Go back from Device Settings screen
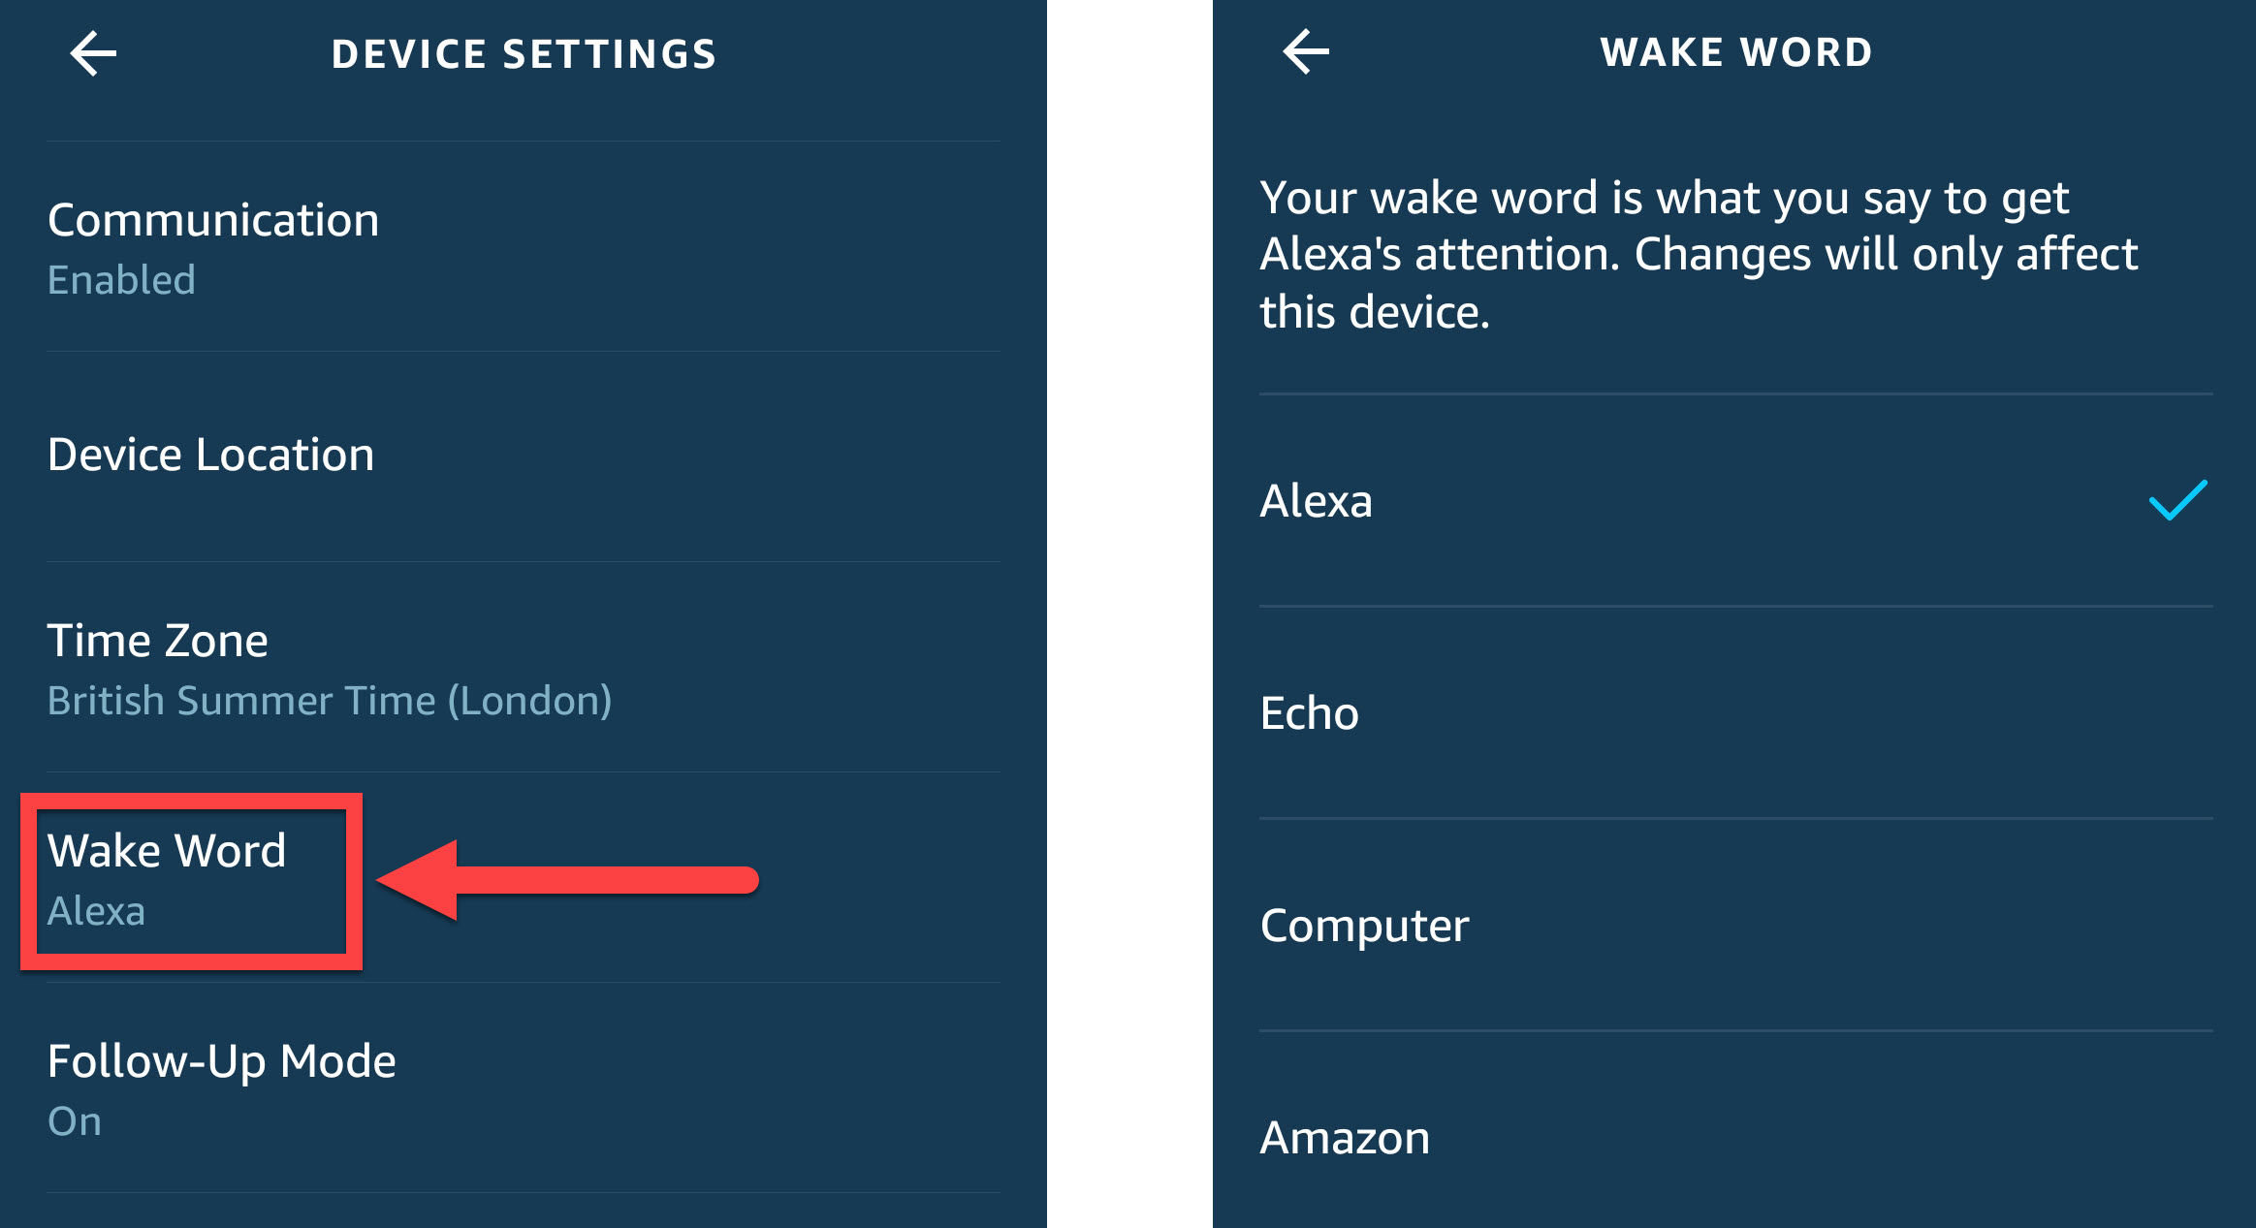The image size is (2256, 1228). (93, 53)
